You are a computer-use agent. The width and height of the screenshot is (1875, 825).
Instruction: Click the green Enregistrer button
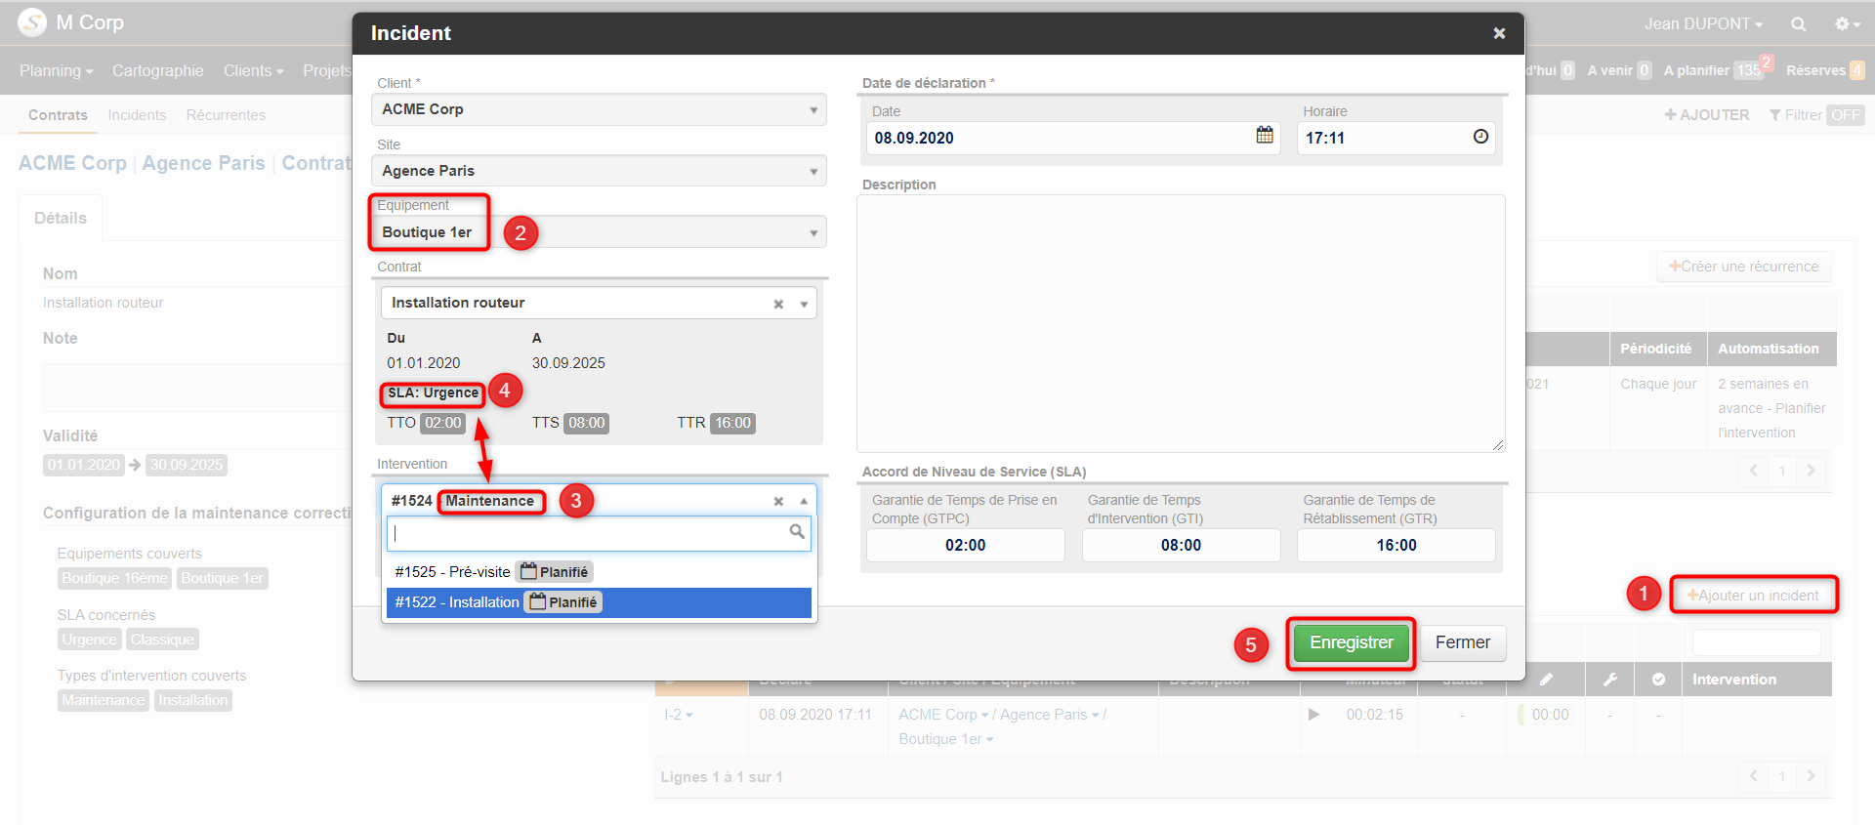[1351, 642]
